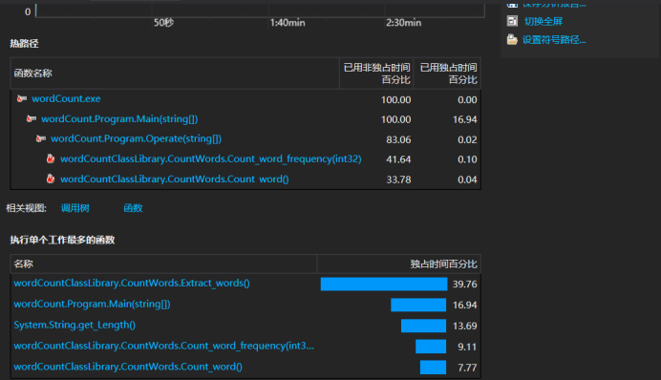Click the 83.06 inclusive value for Operate
Viewport: 661px width, 380px height.
tap(398, 139)
